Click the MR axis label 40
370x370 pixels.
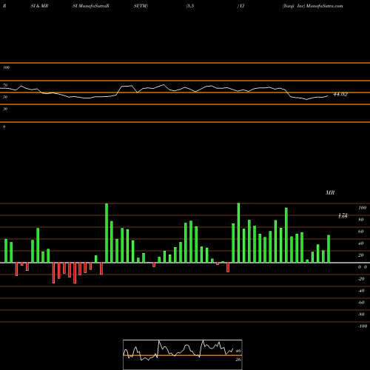(361, 243)
